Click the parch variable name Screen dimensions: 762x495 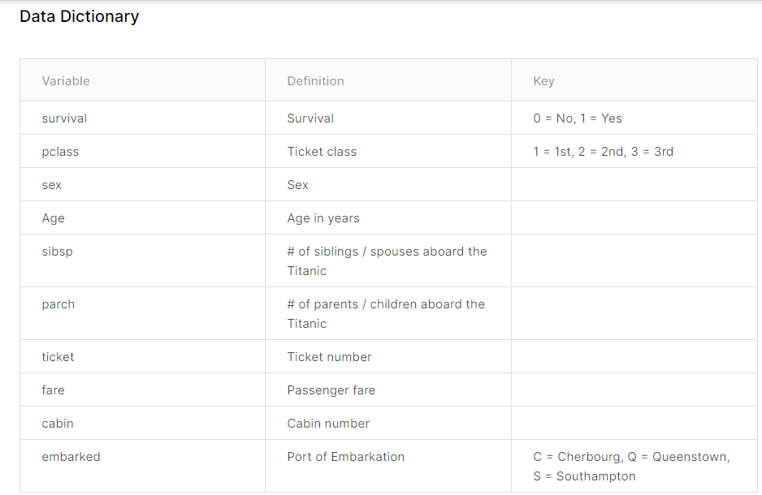point(58,304)
